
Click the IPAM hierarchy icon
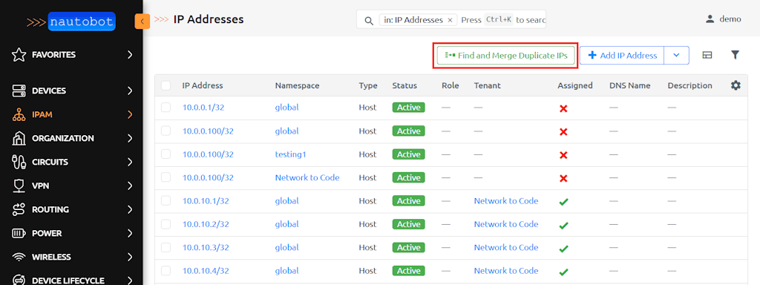tap(19, 115)
